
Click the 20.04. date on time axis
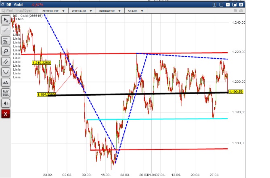coord(195,175)
